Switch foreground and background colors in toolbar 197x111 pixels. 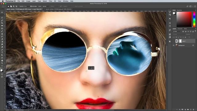(x=3, y=68)
